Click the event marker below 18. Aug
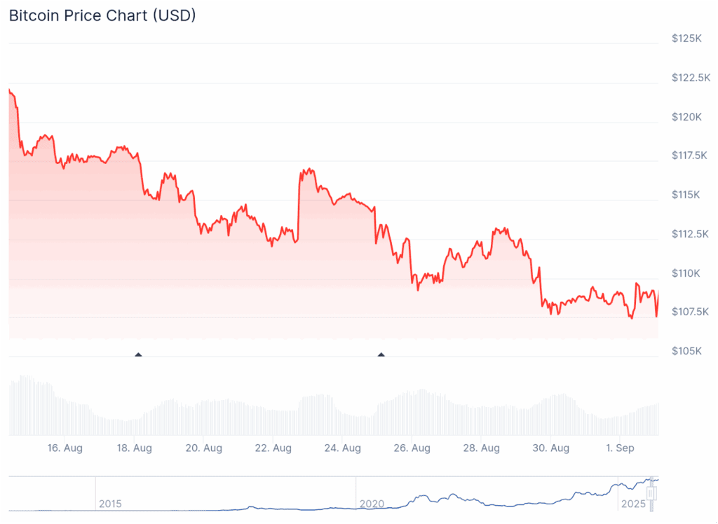This screenshot has width=718, height=524. tap(138, 355)
